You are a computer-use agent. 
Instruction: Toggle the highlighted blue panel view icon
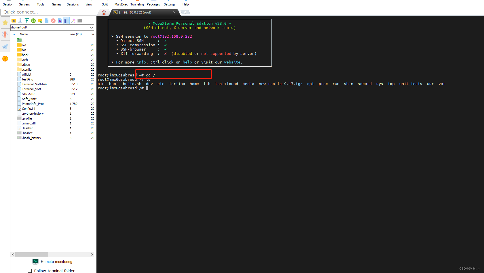[66, 21]
